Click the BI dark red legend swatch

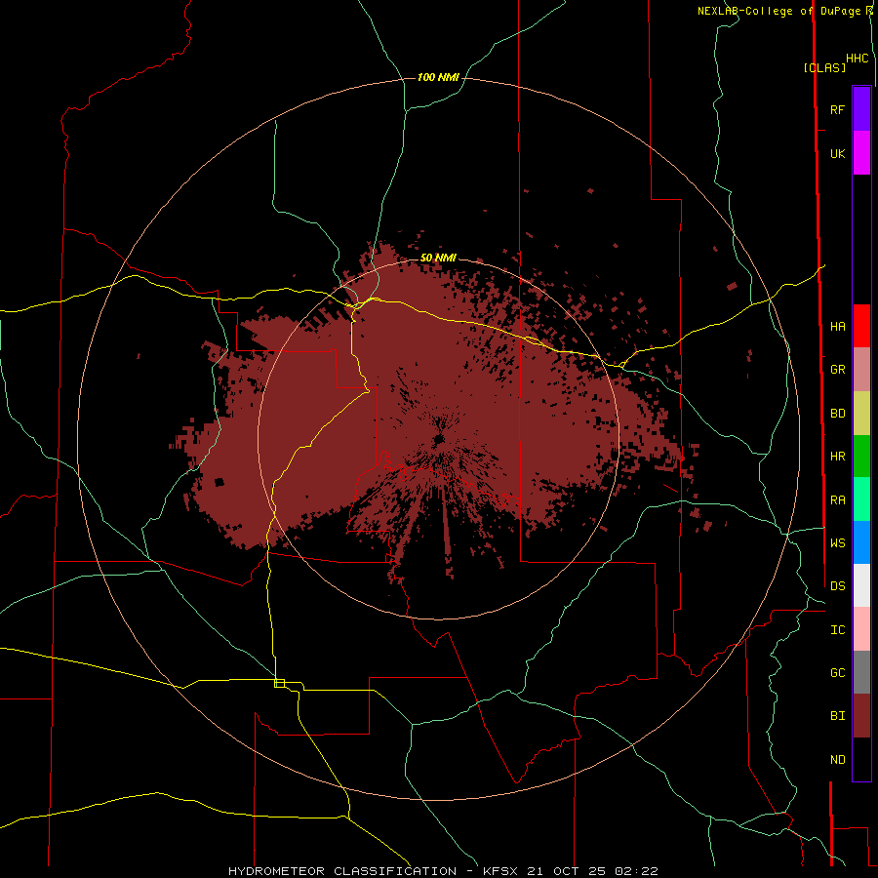pyautogui.click(x=861, y=716)
